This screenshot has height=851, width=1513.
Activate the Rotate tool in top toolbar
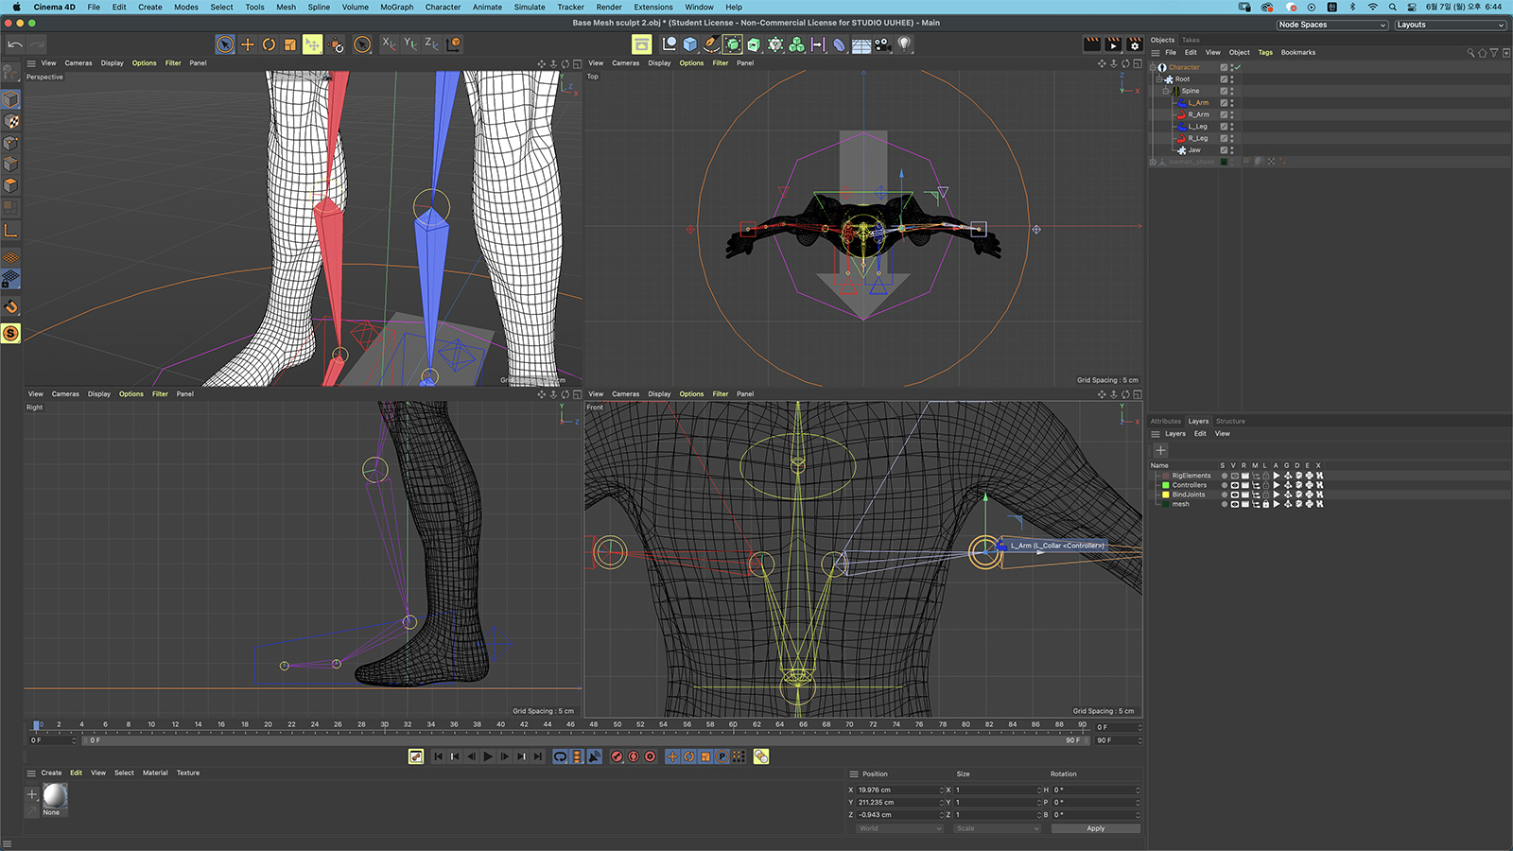pos(269,44)
